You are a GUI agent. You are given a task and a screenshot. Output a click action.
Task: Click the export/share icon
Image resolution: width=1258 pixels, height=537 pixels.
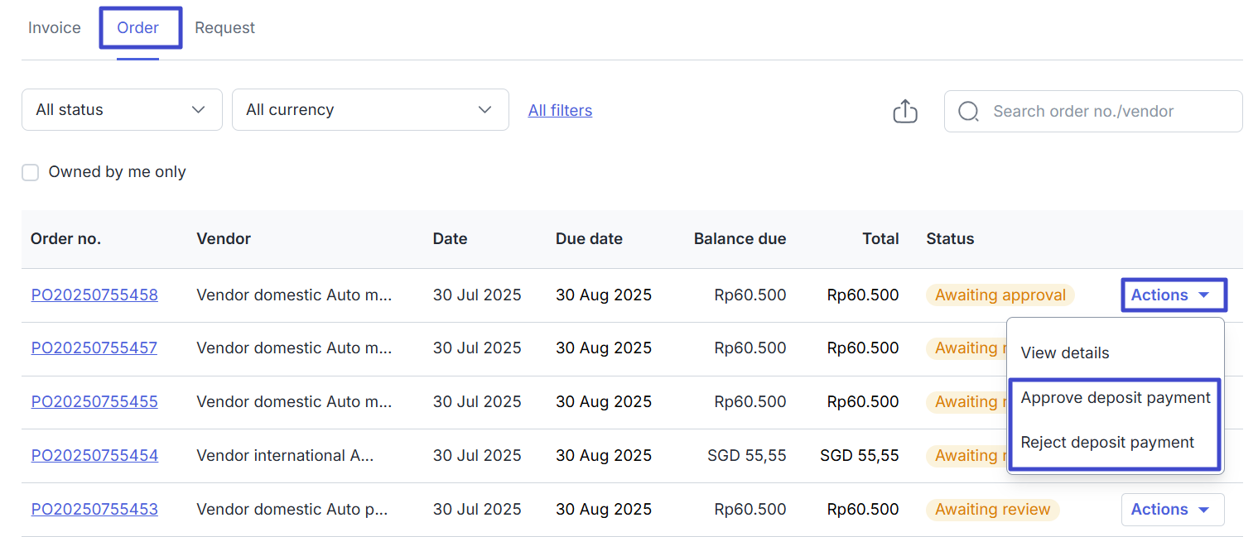tap(905, 112)
